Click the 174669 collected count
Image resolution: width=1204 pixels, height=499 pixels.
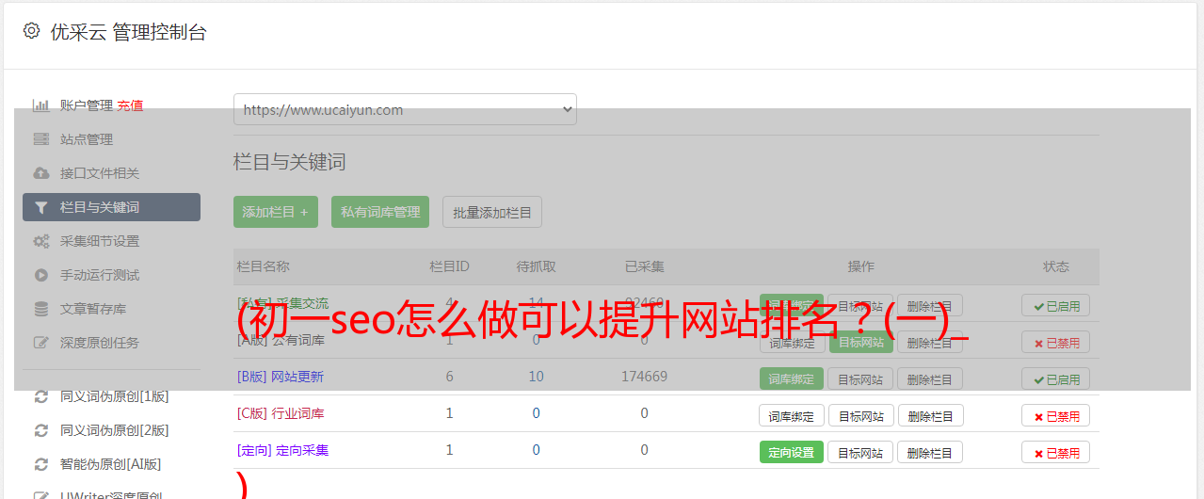pyautogui.click(x=644, y=377)
